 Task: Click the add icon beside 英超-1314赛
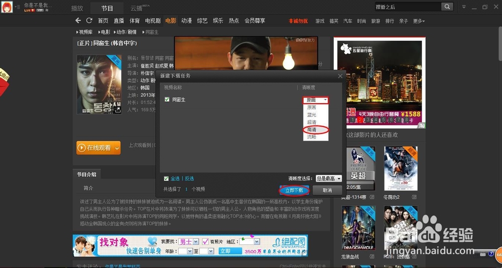click(x=371, y=197)
